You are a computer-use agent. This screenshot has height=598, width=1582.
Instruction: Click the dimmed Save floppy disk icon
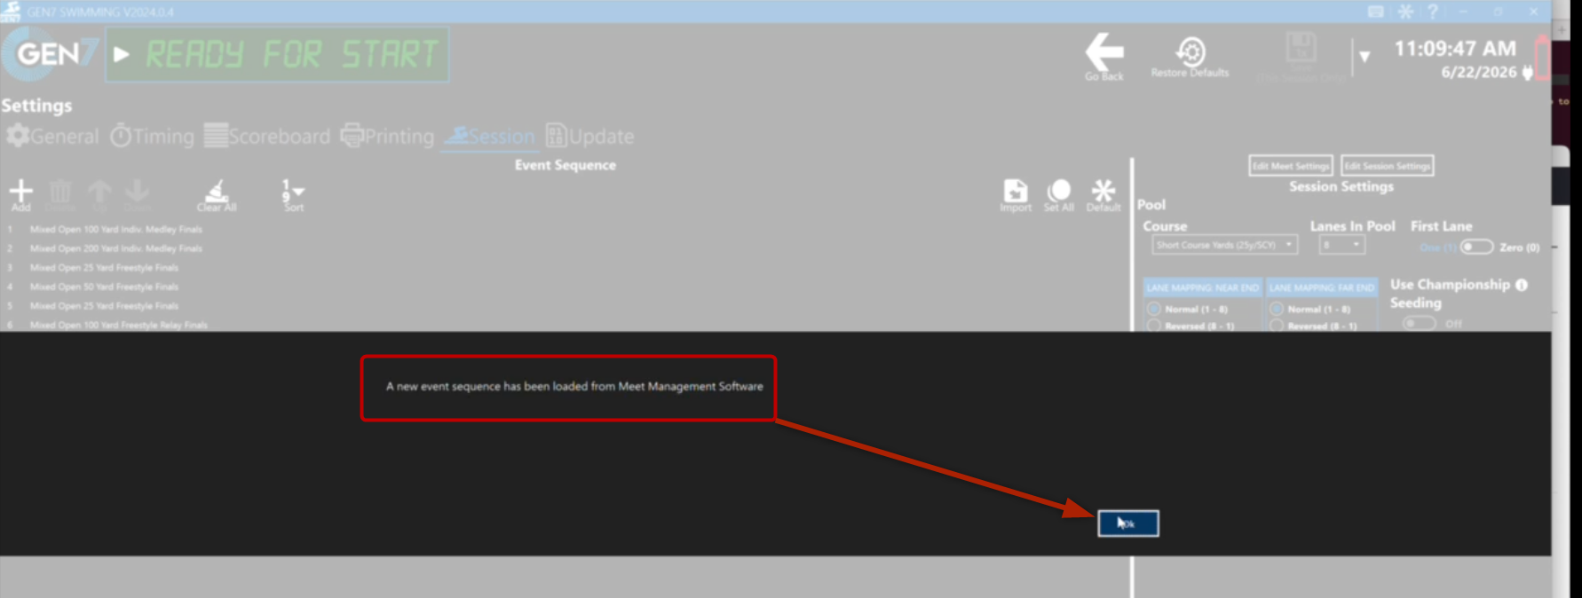tap(1301, 47)
